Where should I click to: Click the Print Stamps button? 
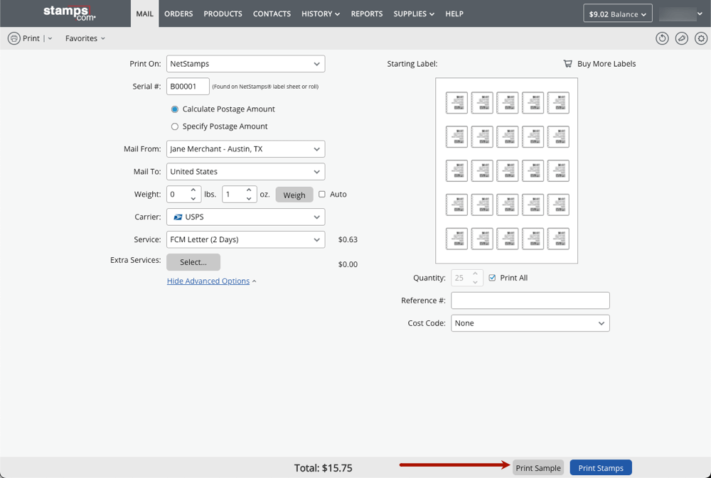tap(601, 468)
